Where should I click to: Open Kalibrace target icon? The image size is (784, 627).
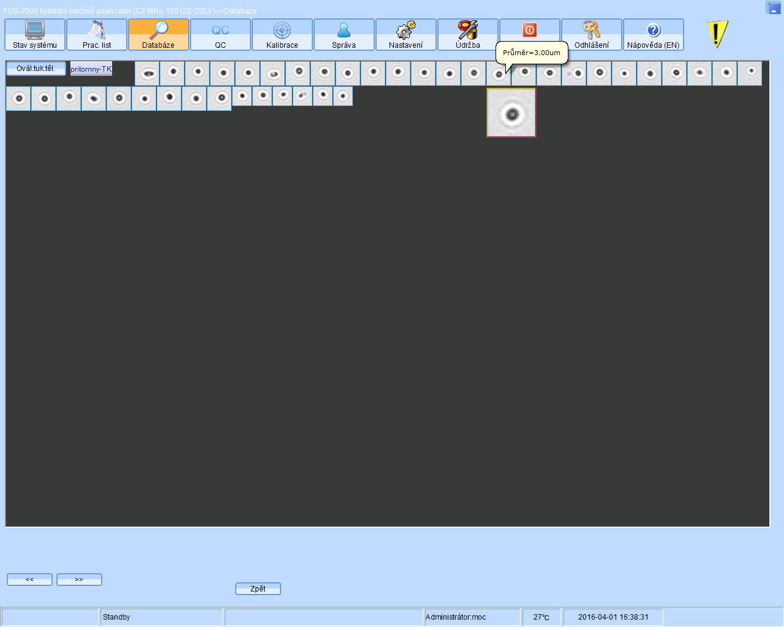(x=282, y=35)
